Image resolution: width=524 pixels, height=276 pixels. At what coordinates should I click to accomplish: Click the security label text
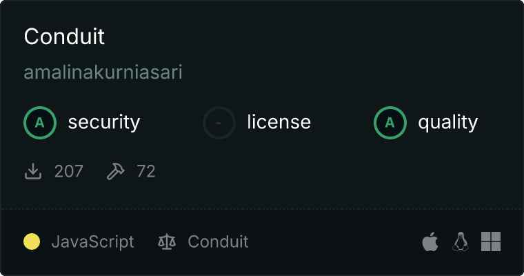coord(104,123)
